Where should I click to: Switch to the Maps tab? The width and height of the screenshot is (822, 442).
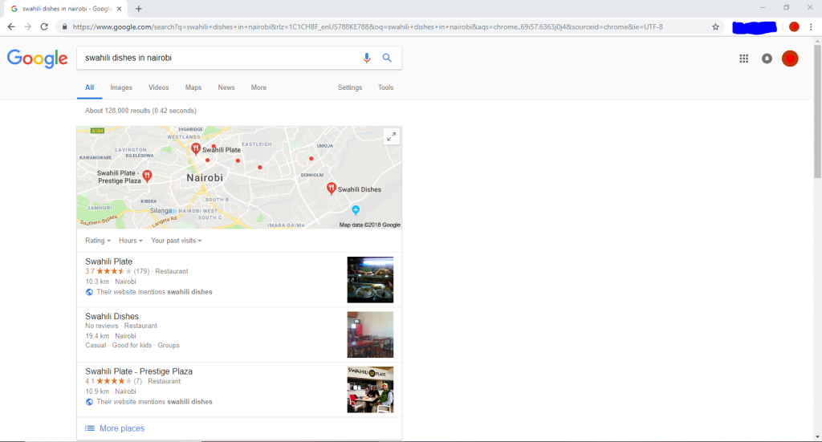coord(193,87)
